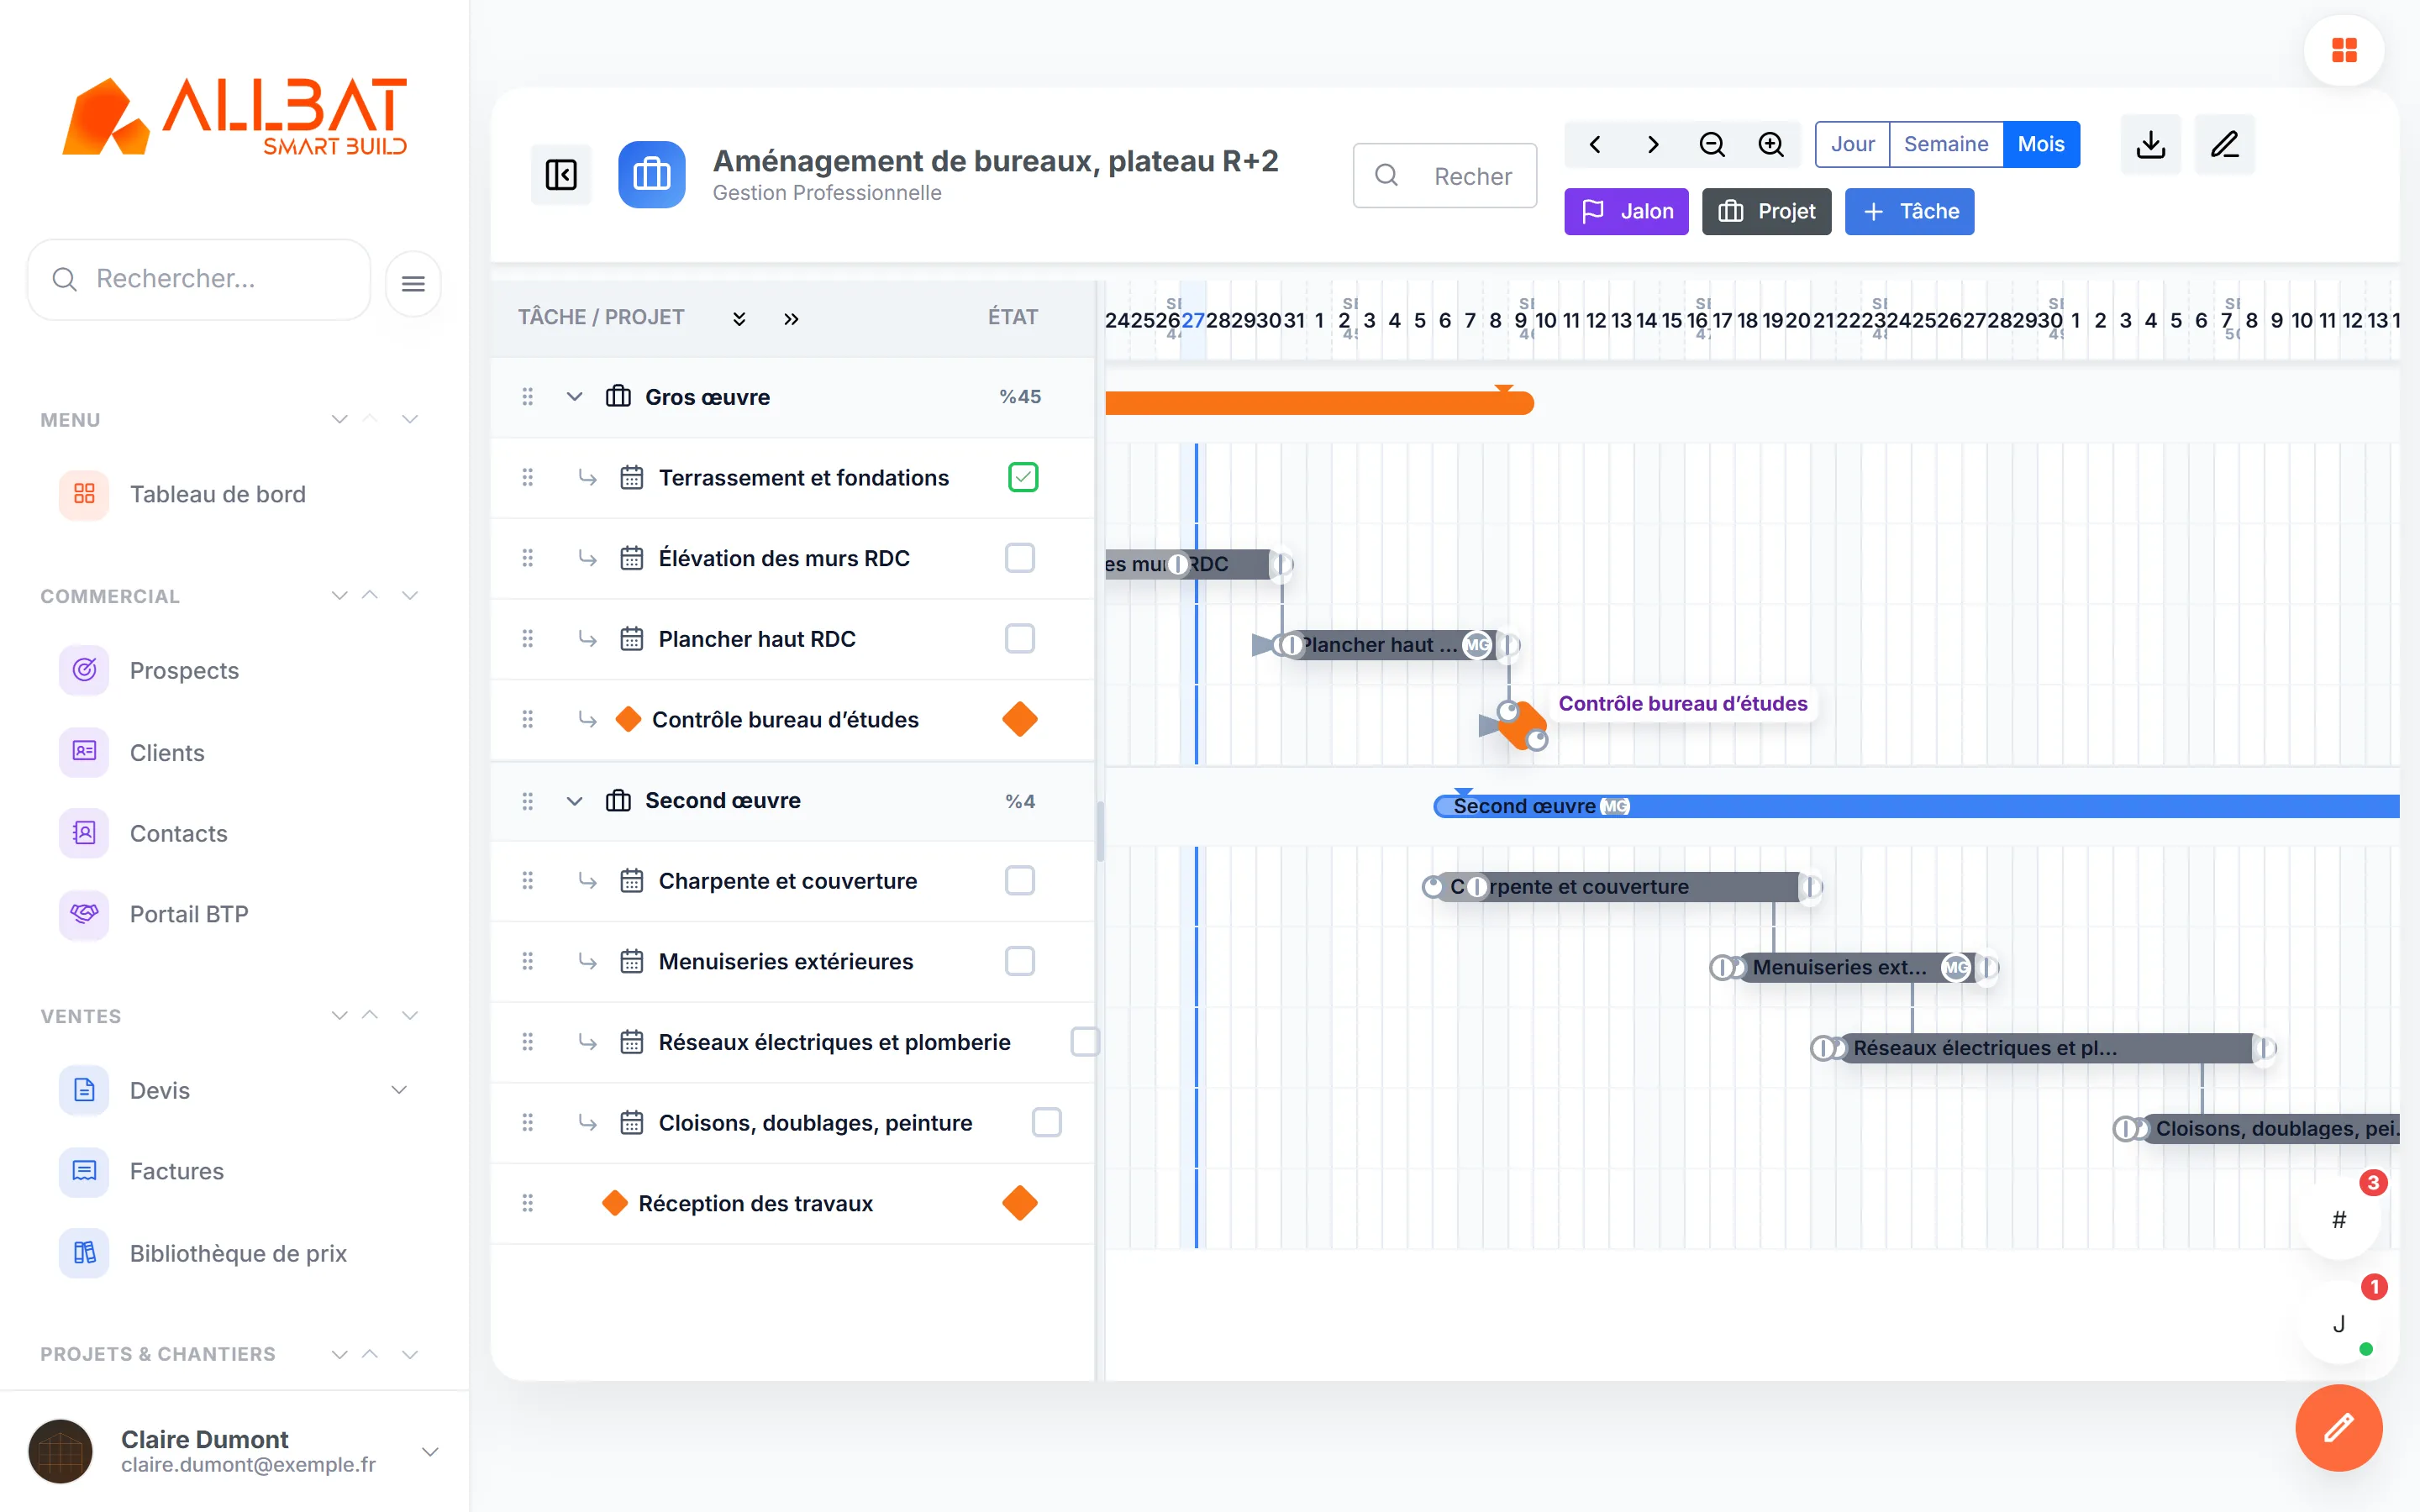Add a new Tâche
Screen dimensions: 2420x1512
(x=1909, y=211)
